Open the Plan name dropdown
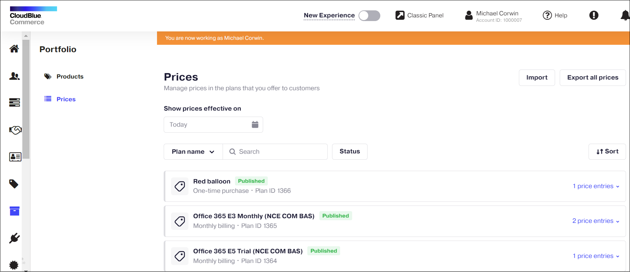The height and width of the screenshot is (272, 630). click(193, 152)
